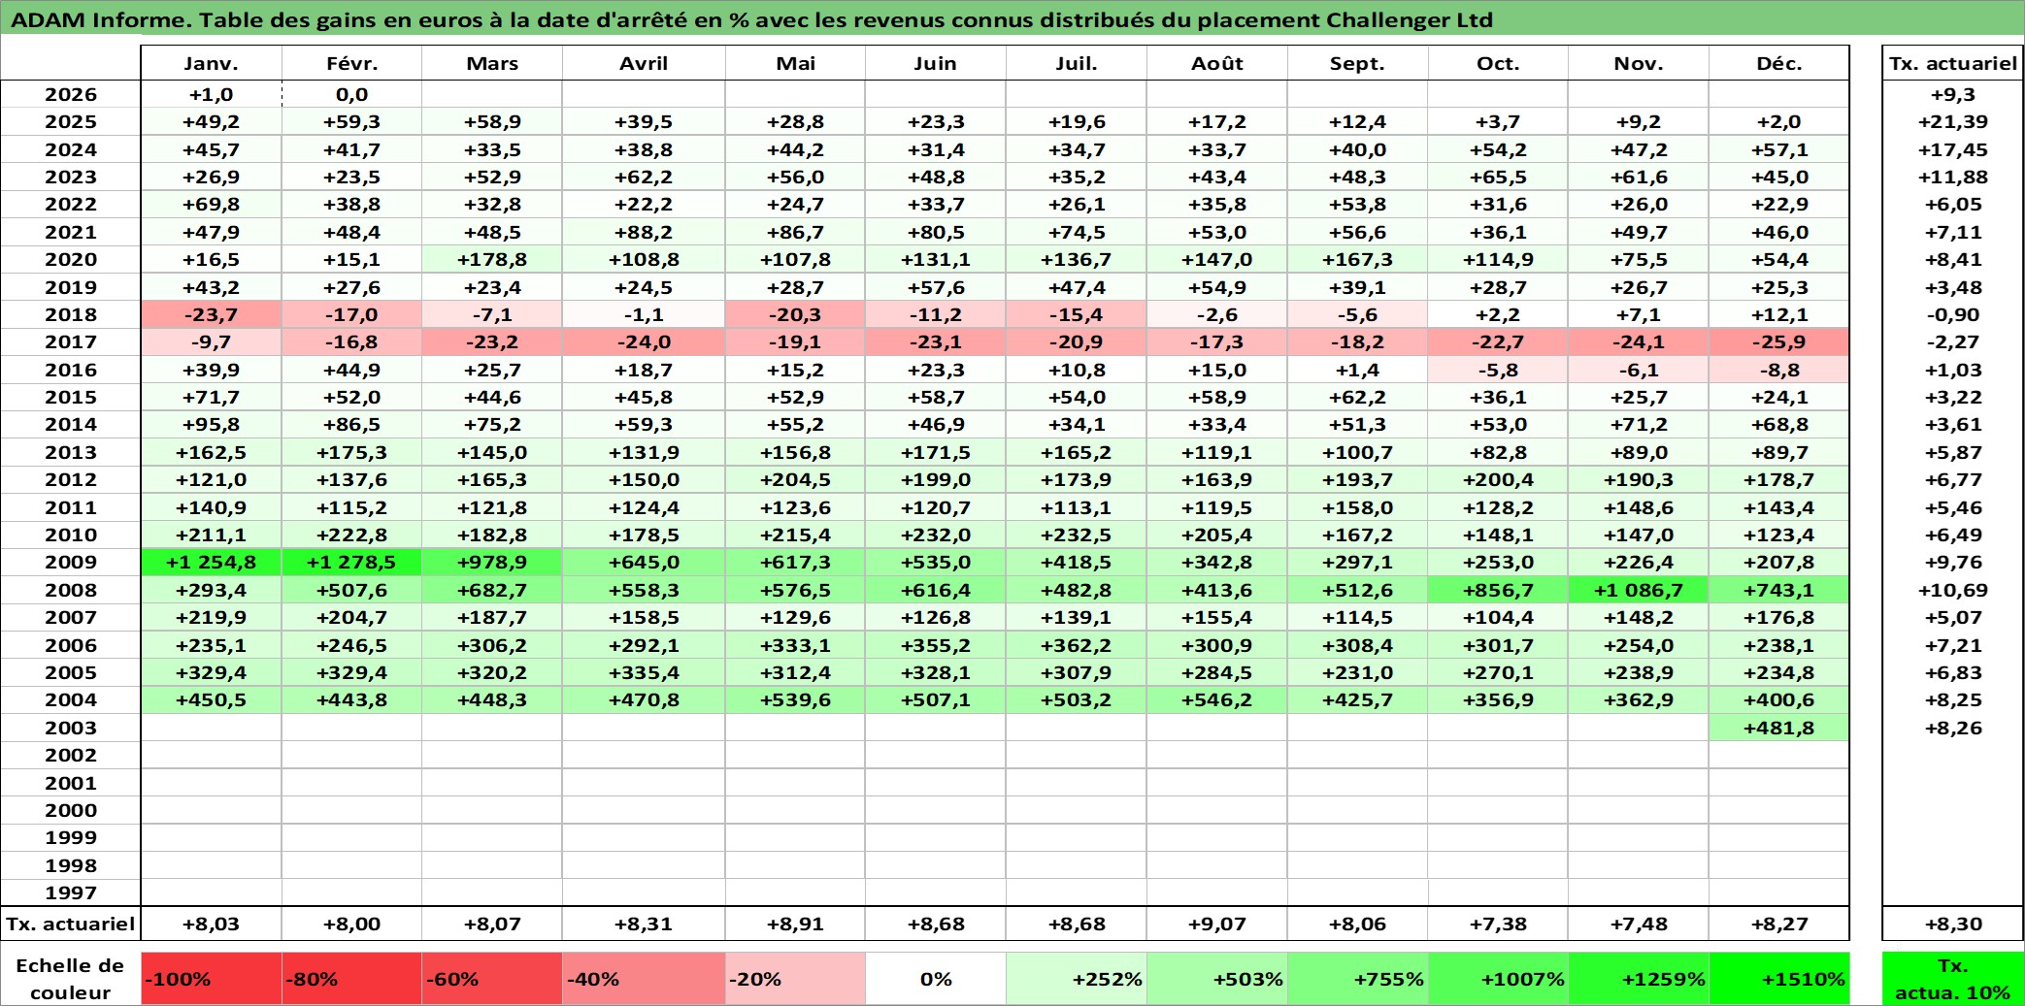Click the cell showing +362,2
Image resolution: width=2025 pixels, height=1006 pixels.
coord(1076,645)
